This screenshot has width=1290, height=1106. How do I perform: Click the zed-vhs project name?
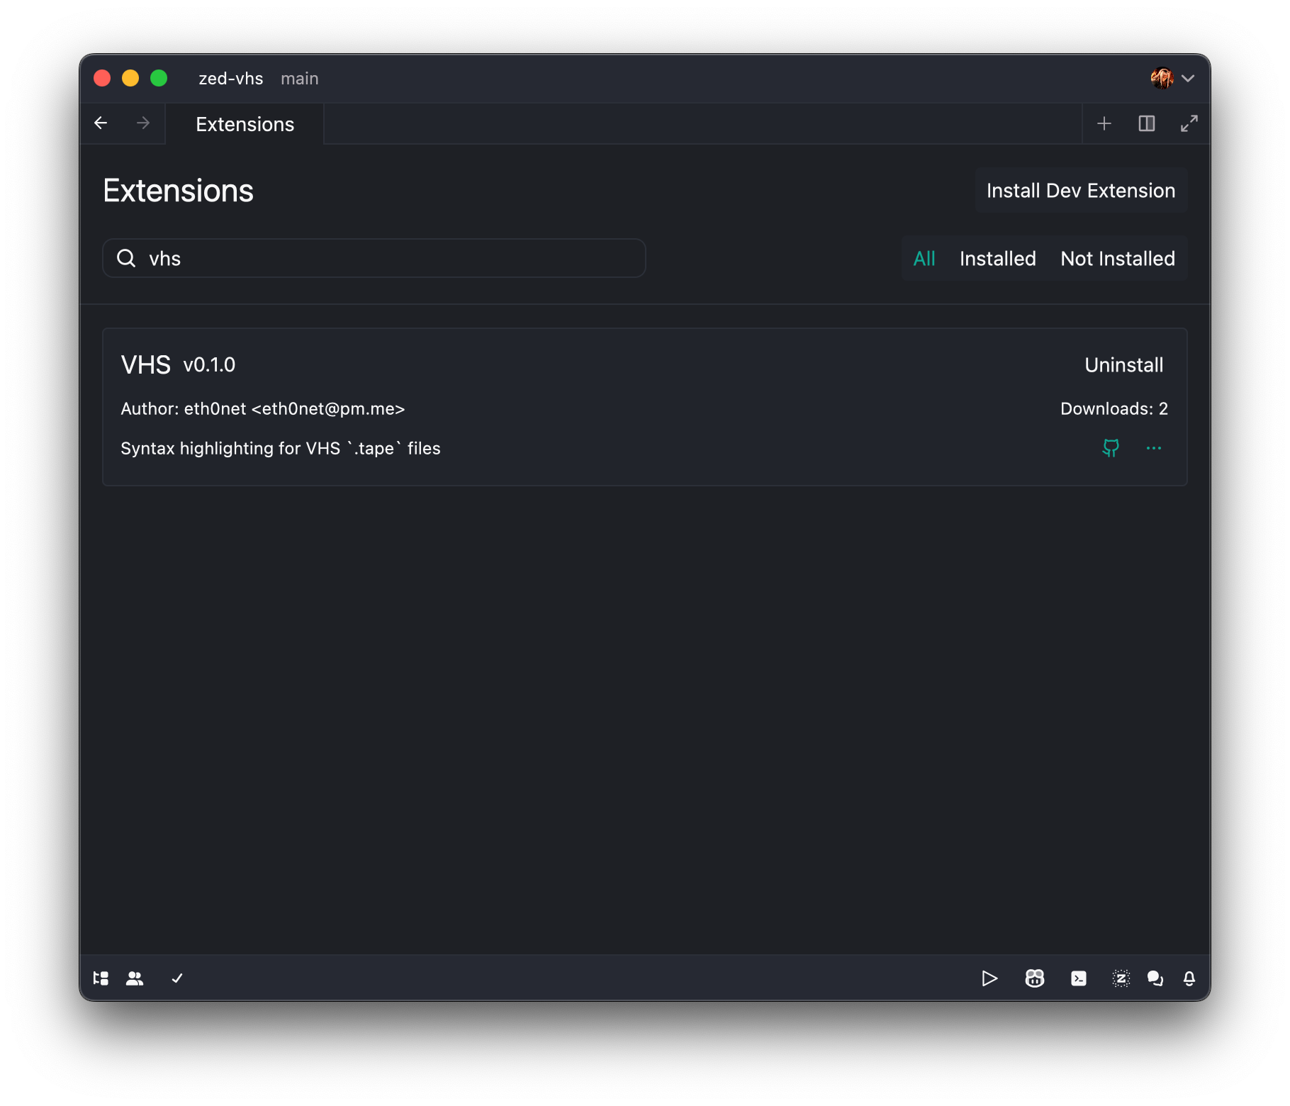(231, 79)
